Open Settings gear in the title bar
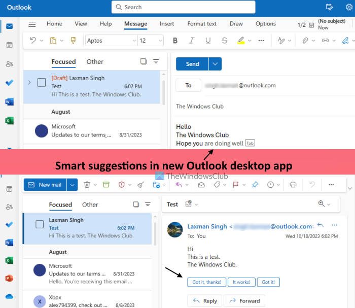The height and width of the screenshot is (308, 355). coord(349,7)
